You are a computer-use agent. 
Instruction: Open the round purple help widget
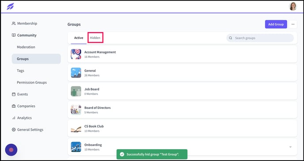(x=11, y=150)
